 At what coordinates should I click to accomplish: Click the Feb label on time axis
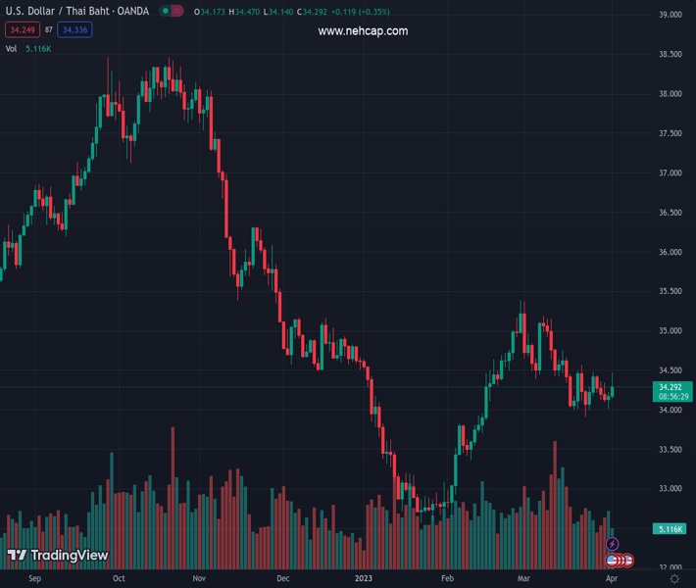pyautogui.click(x=447, y=578)
